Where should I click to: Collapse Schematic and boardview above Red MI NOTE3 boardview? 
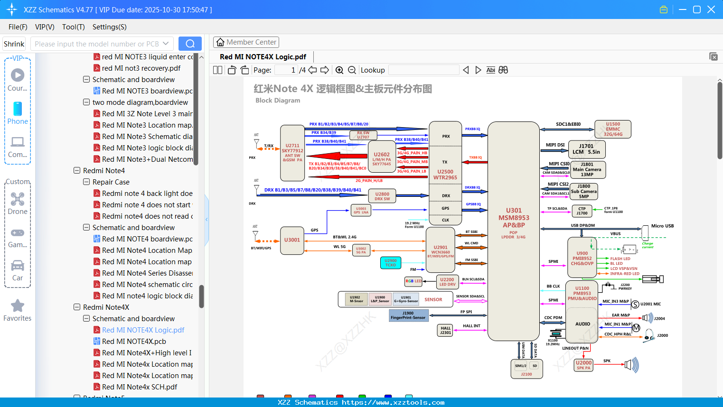click(86, 79)
